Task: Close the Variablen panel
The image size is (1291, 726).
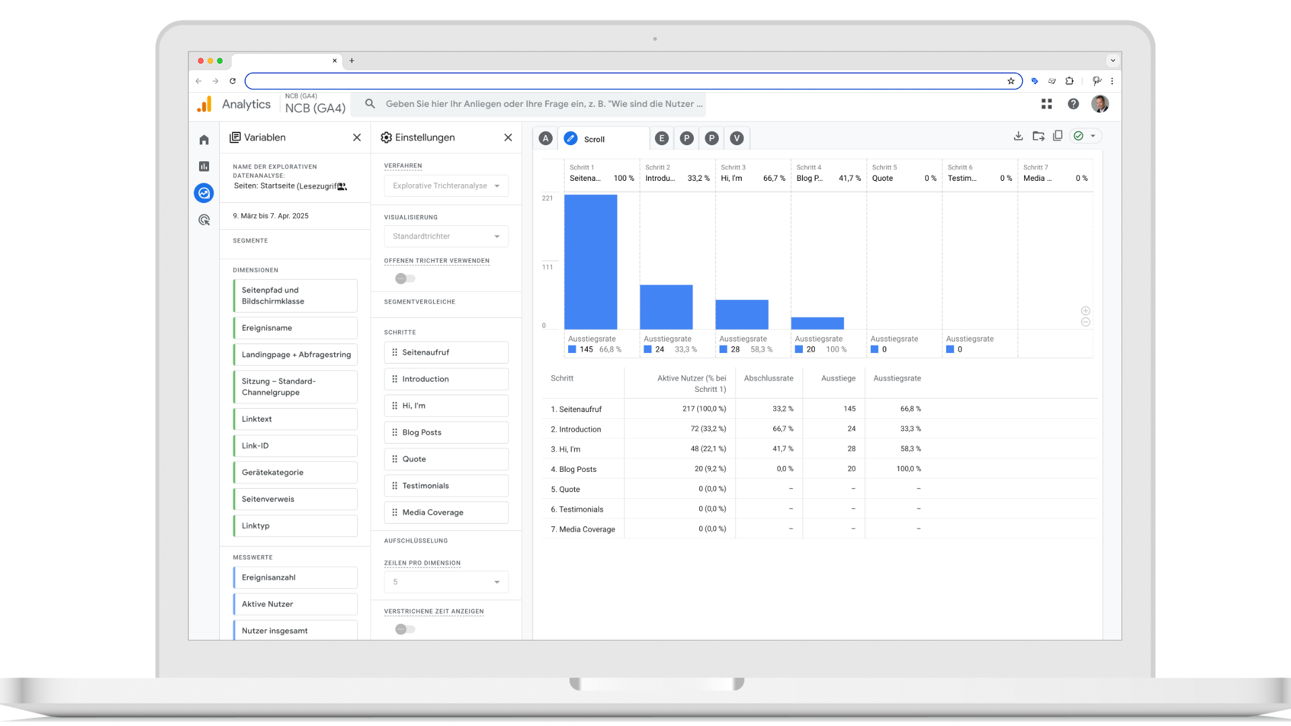Action: [357, 137]
